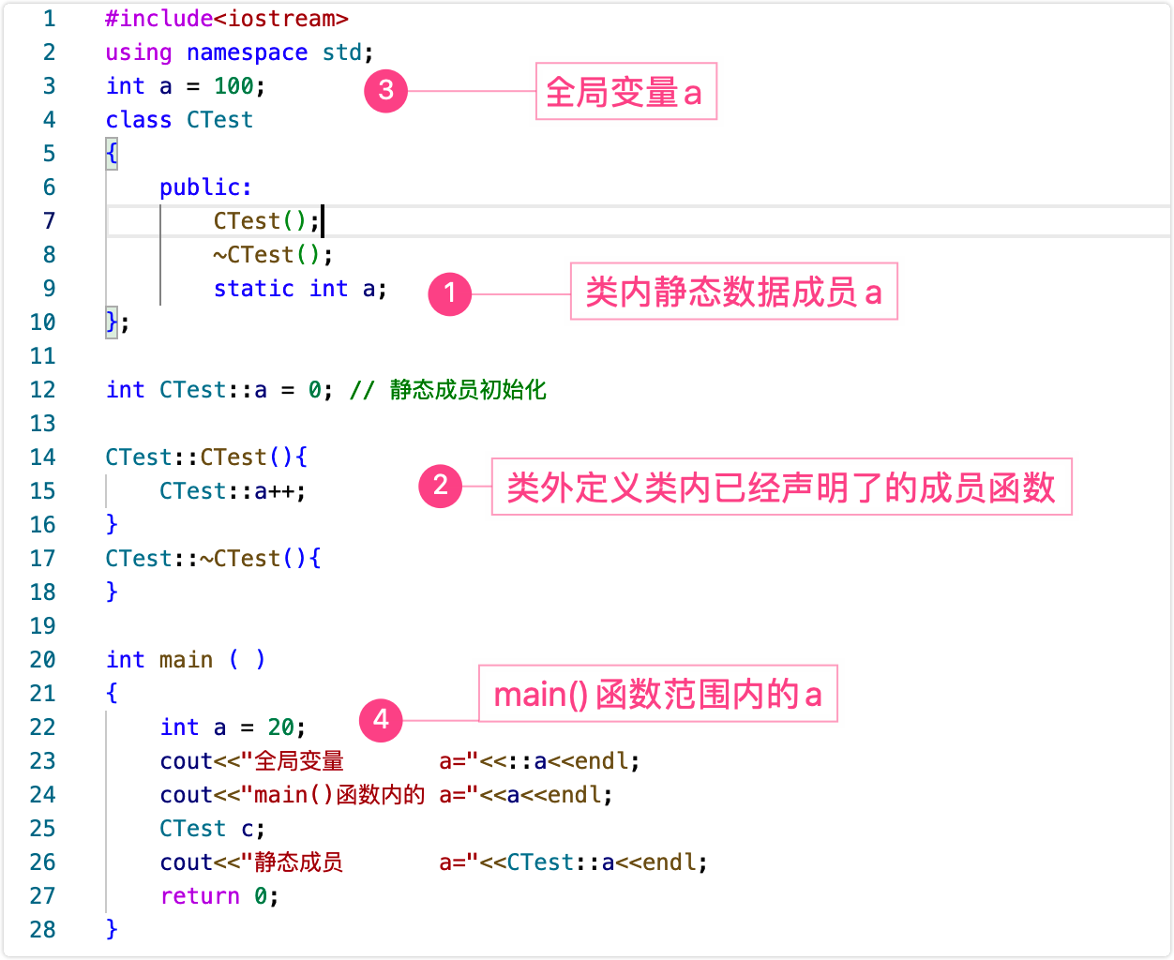
Task: Click the 类外定义类内已经声明了的成员函数 annotation
Action: pyautogui.click(x=782, y=487)
